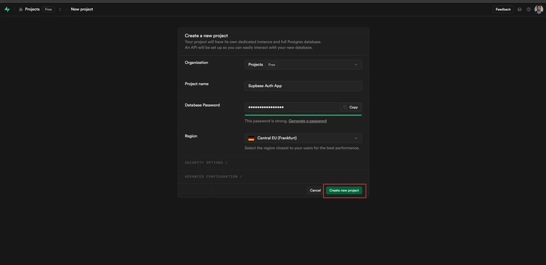The height and width of the screenshot is (265, 546).
Task: Click the German flag in Region selector
Action: tap(251, 138)
